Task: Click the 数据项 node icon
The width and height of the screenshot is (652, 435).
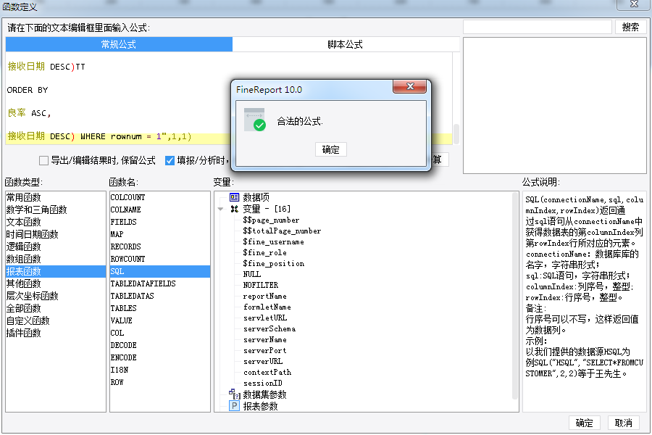Action: pyautogui.click(x=235, y=197)
